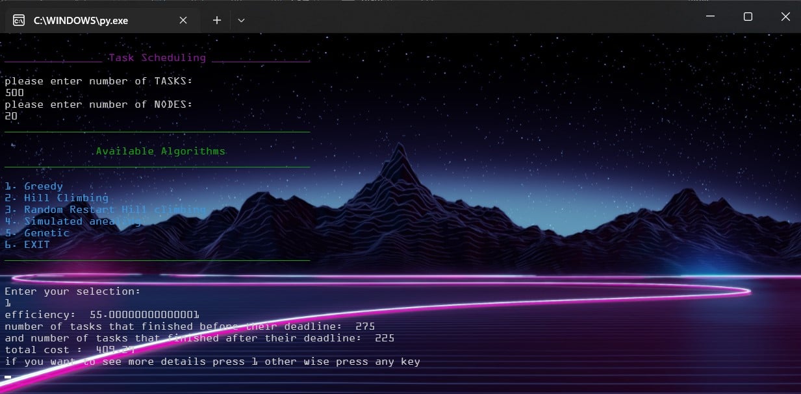Close the C:\WINDOWS\py.exe tab
Viewport: 801px width, 394px height.
(x=183, y=20)
